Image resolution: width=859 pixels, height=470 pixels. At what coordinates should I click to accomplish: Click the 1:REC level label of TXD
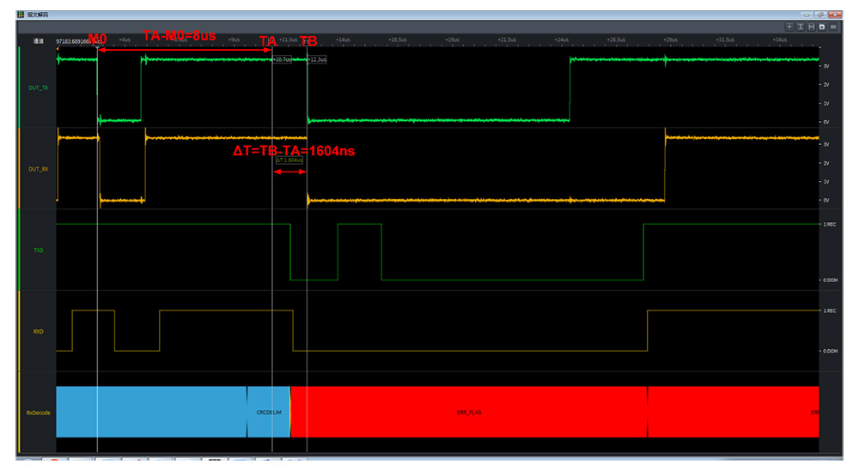pos(830,225)
